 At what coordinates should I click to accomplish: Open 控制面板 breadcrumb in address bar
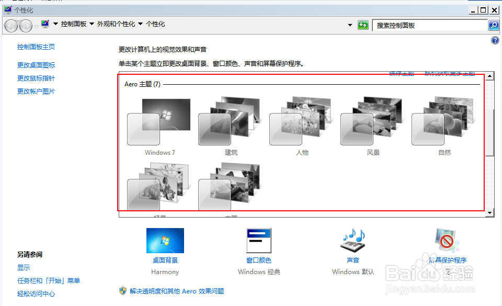74,24
